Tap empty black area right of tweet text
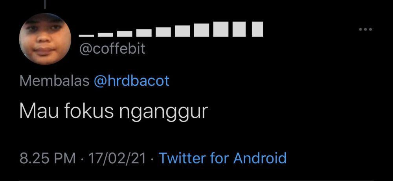Image resolution: width=393 pixels, height=181 pixels. click(x=301, y=112)
